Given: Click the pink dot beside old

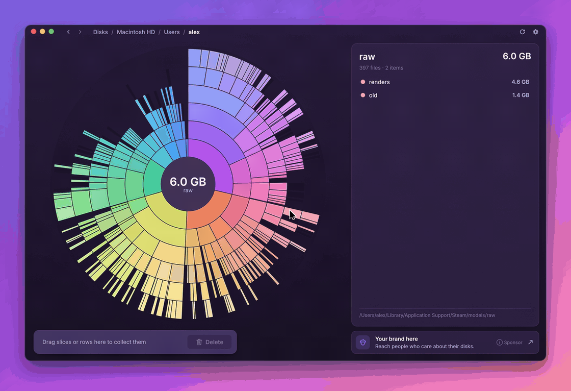Looking at the screenshot, I should (x=362, y=95).
